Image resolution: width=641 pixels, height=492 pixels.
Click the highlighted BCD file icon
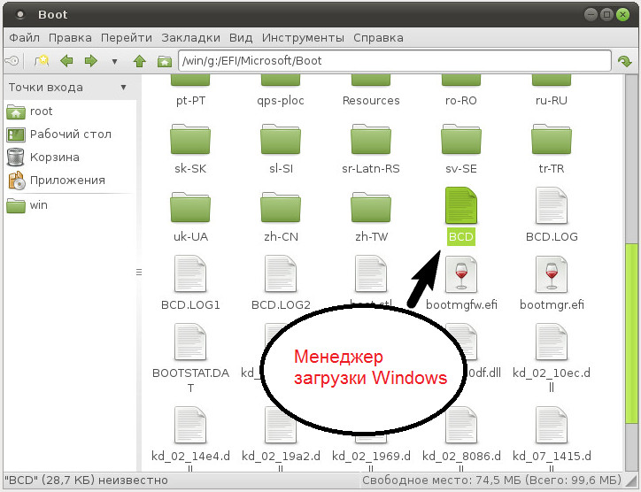coord(461,205)
